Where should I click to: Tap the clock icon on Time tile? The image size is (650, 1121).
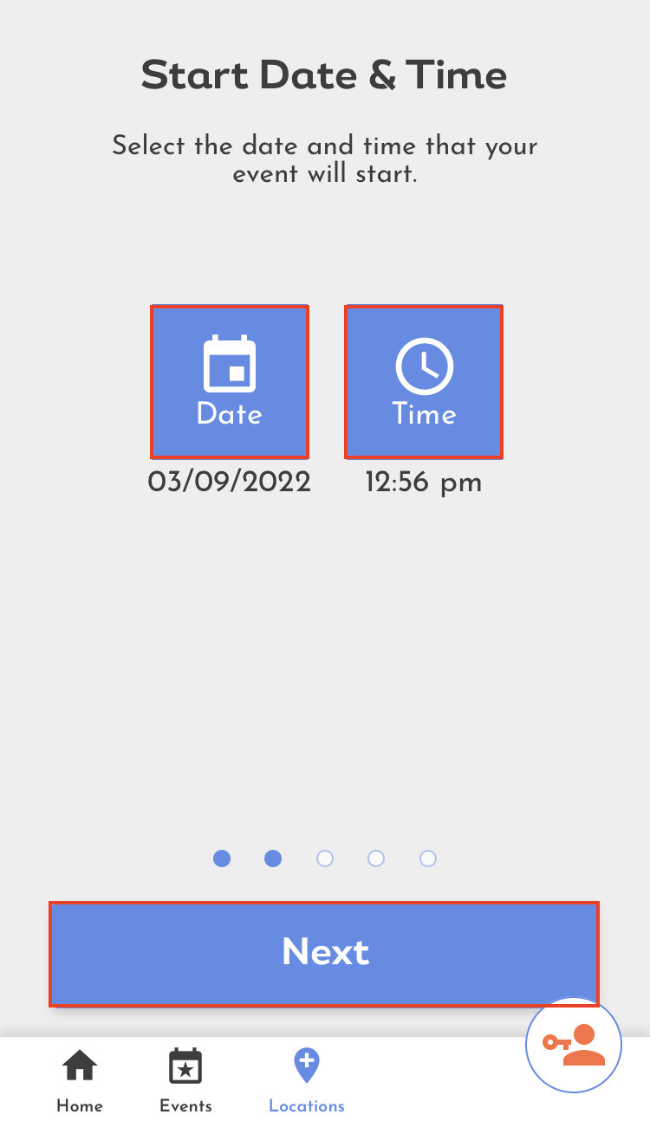click(424, 366)
